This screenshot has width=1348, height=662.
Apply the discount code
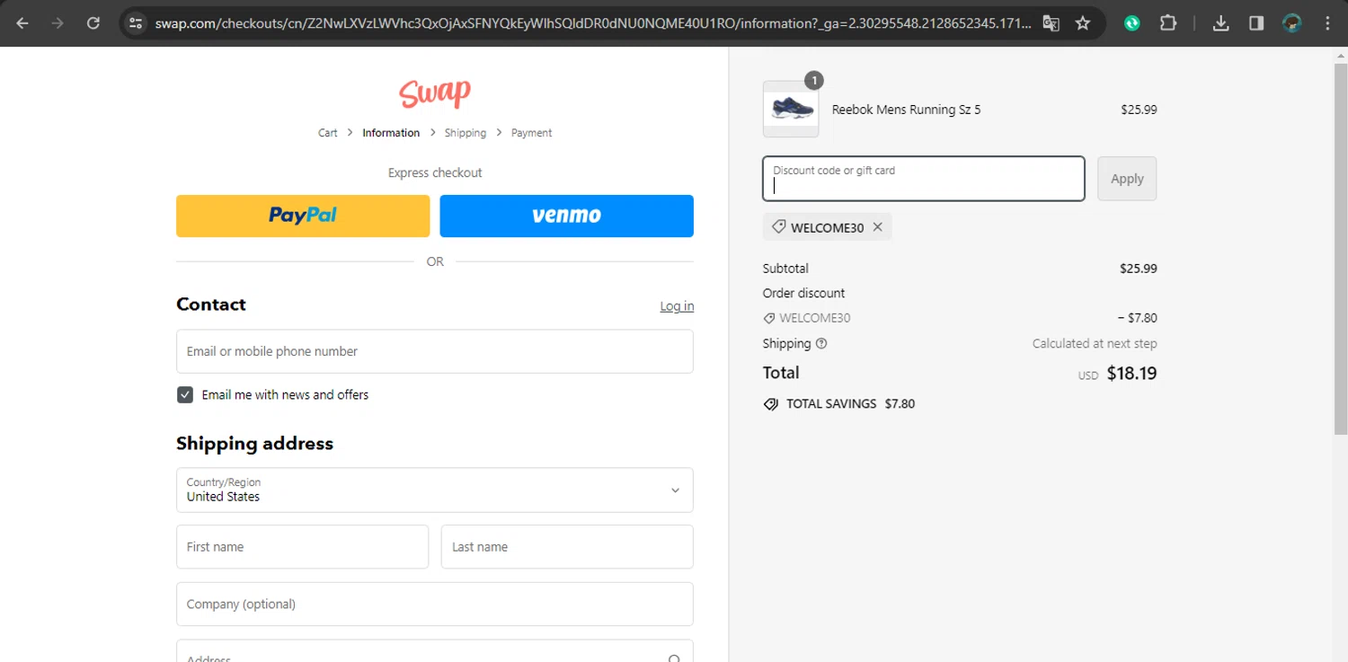[1127, 179]
